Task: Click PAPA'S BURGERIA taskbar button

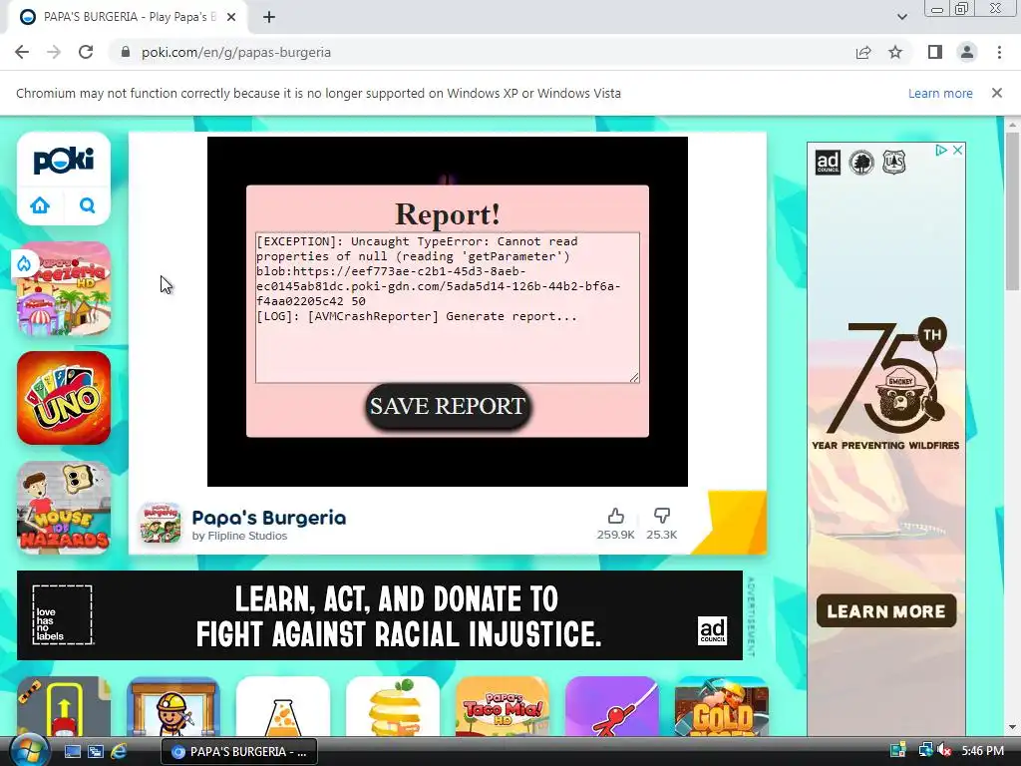Action: point(239,752)
